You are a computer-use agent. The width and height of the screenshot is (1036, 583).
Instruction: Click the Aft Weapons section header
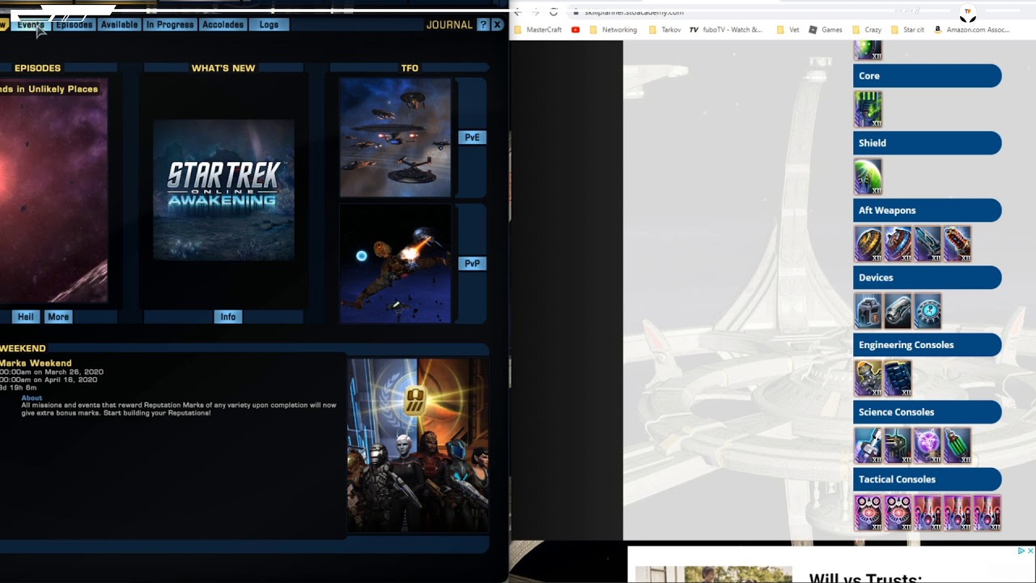click(928, 211)
